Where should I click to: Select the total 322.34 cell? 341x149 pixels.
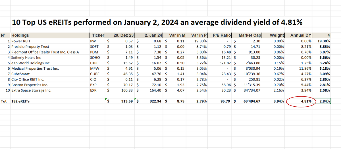pos(149,101)
